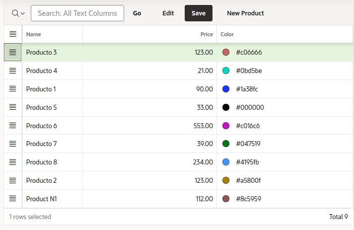Click the Name column header
The image size is (354, 230).
[x=34, y=34]
